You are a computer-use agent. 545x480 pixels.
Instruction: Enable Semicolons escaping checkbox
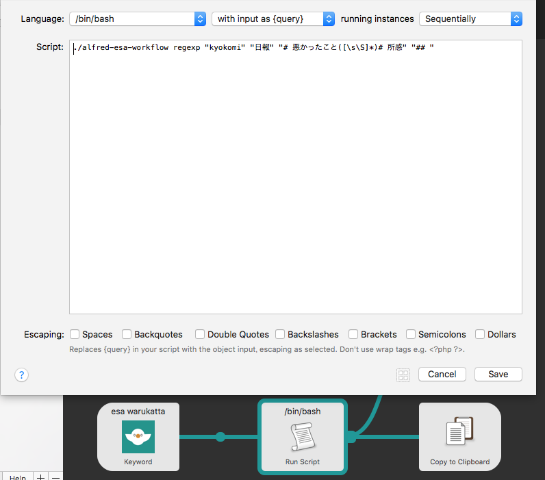click(x=411, y=334)
